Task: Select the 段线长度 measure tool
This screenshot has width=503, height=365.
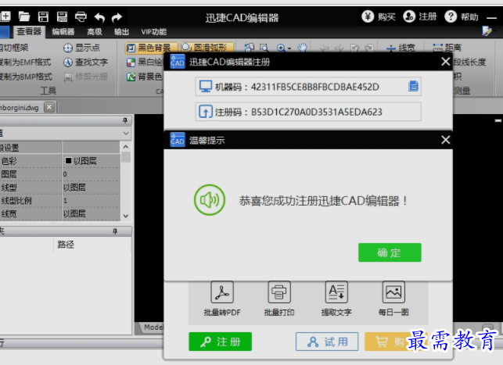Action: tap(469, 63)
